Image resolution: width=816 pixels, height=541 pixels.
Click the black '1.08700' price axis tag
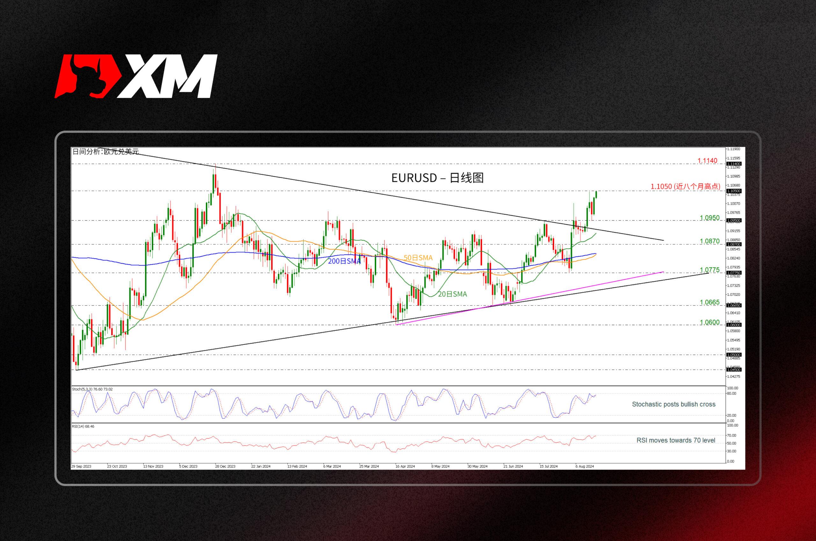pyautogui.click(x=734, y=244)
